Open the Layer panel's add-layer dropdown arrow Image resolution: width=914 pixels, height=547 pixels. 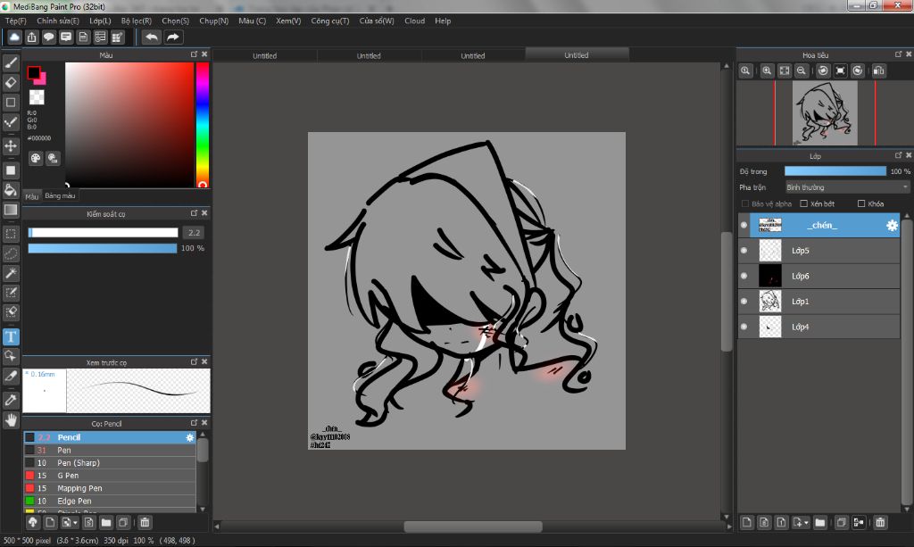[x=806, y=523]
